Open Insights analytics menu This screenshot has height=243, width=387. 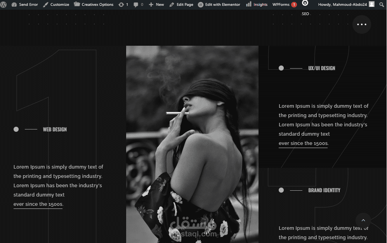coord(257,4)
